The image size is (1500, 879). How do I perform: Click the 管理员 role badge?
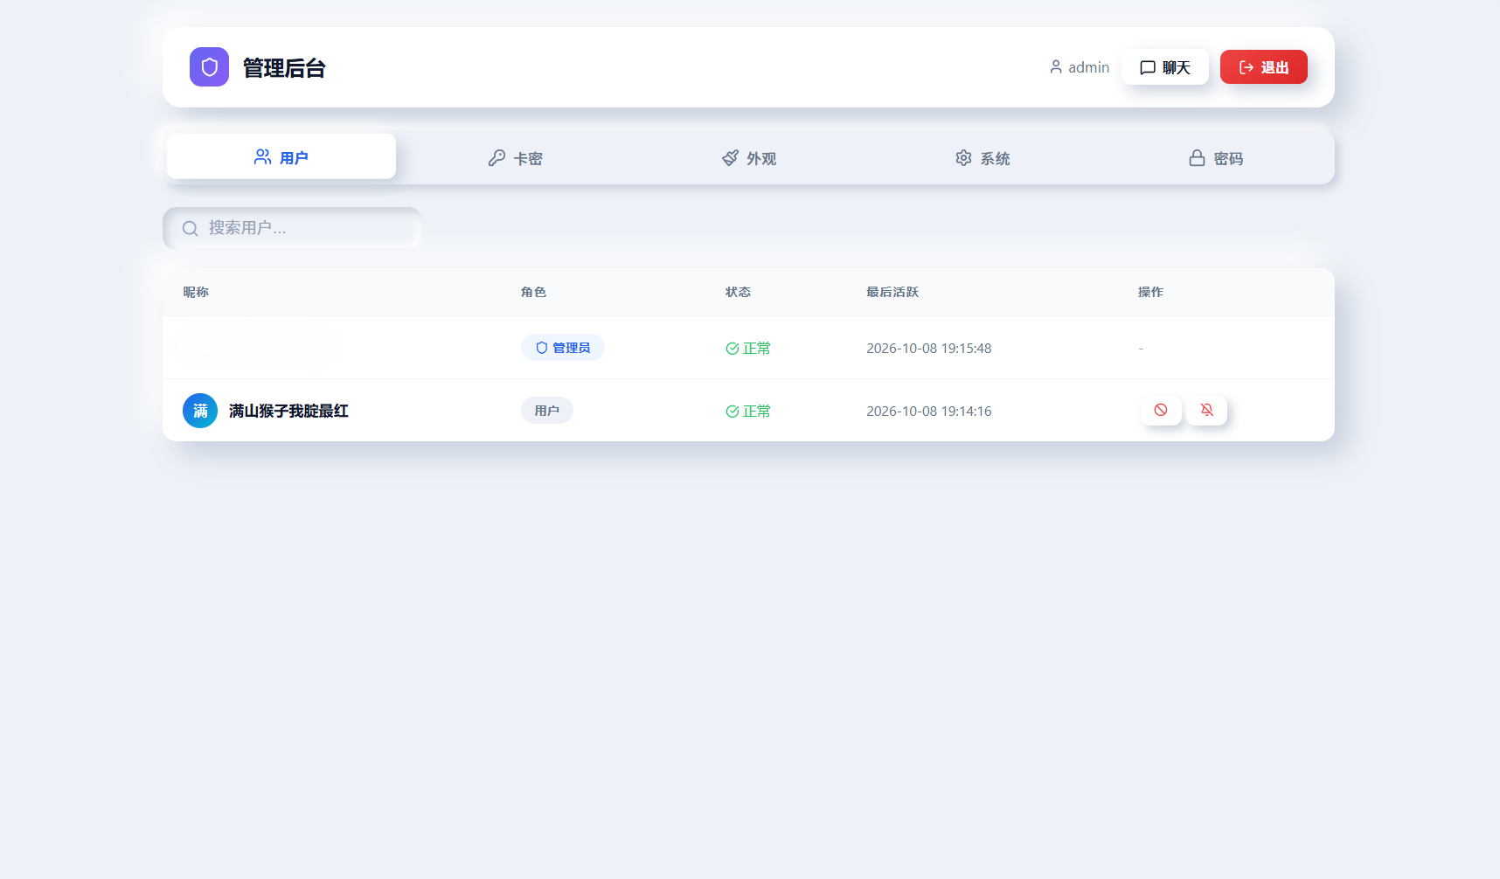click(x=563, y=348)
